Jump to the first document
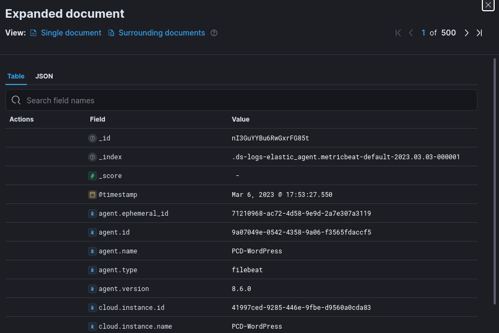499x333 pixels. click(x=398, y=33)
